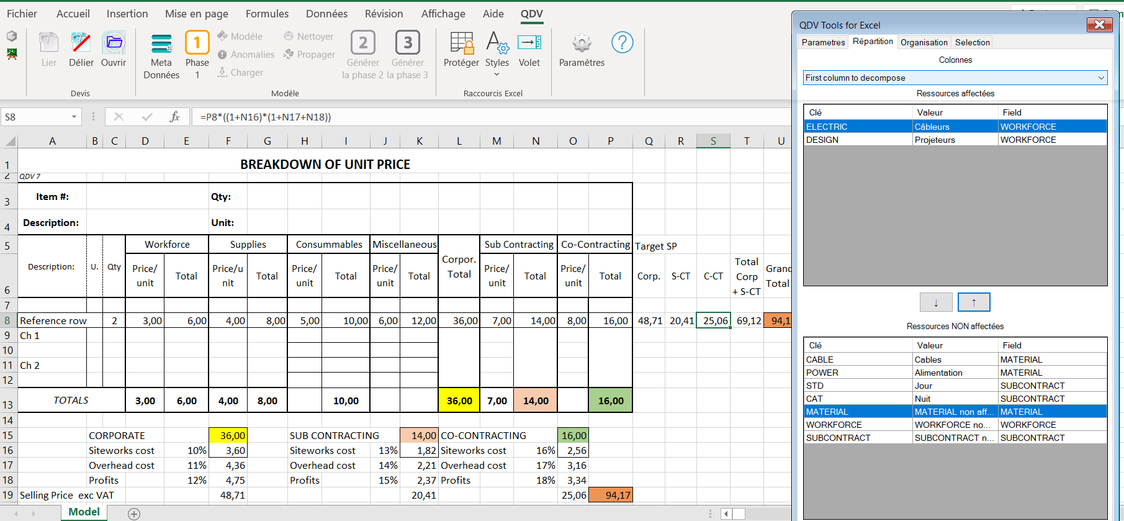Click the Lier icon in Devis group
1124x521 pixels.
click(48, 49)
